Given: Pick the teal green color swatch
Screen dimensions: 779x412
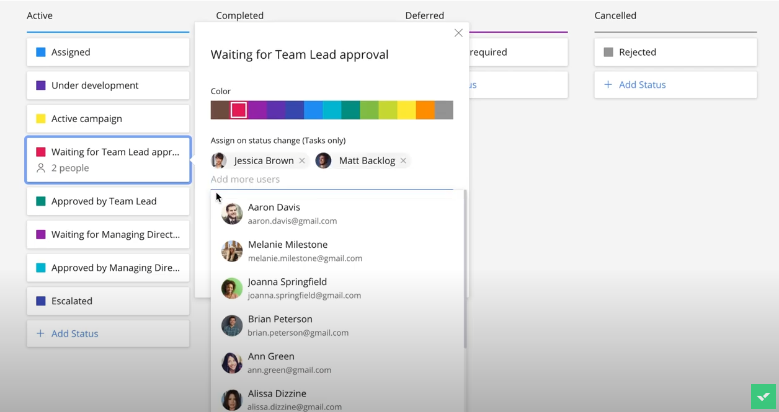Looking at the screenshot, I should point(350,110).
